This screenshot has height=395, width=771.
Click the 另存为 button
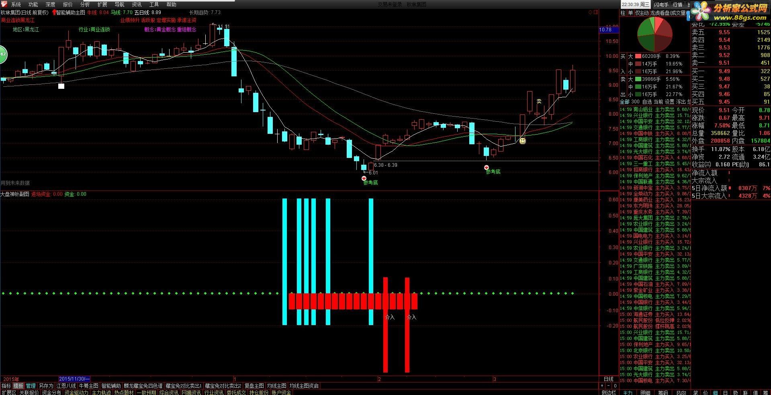(46, 386)
